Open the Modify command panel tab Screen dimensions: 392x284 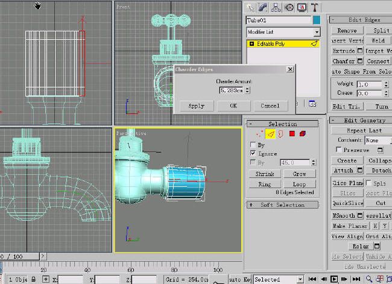pyautogui.click(x=263, y=7)
